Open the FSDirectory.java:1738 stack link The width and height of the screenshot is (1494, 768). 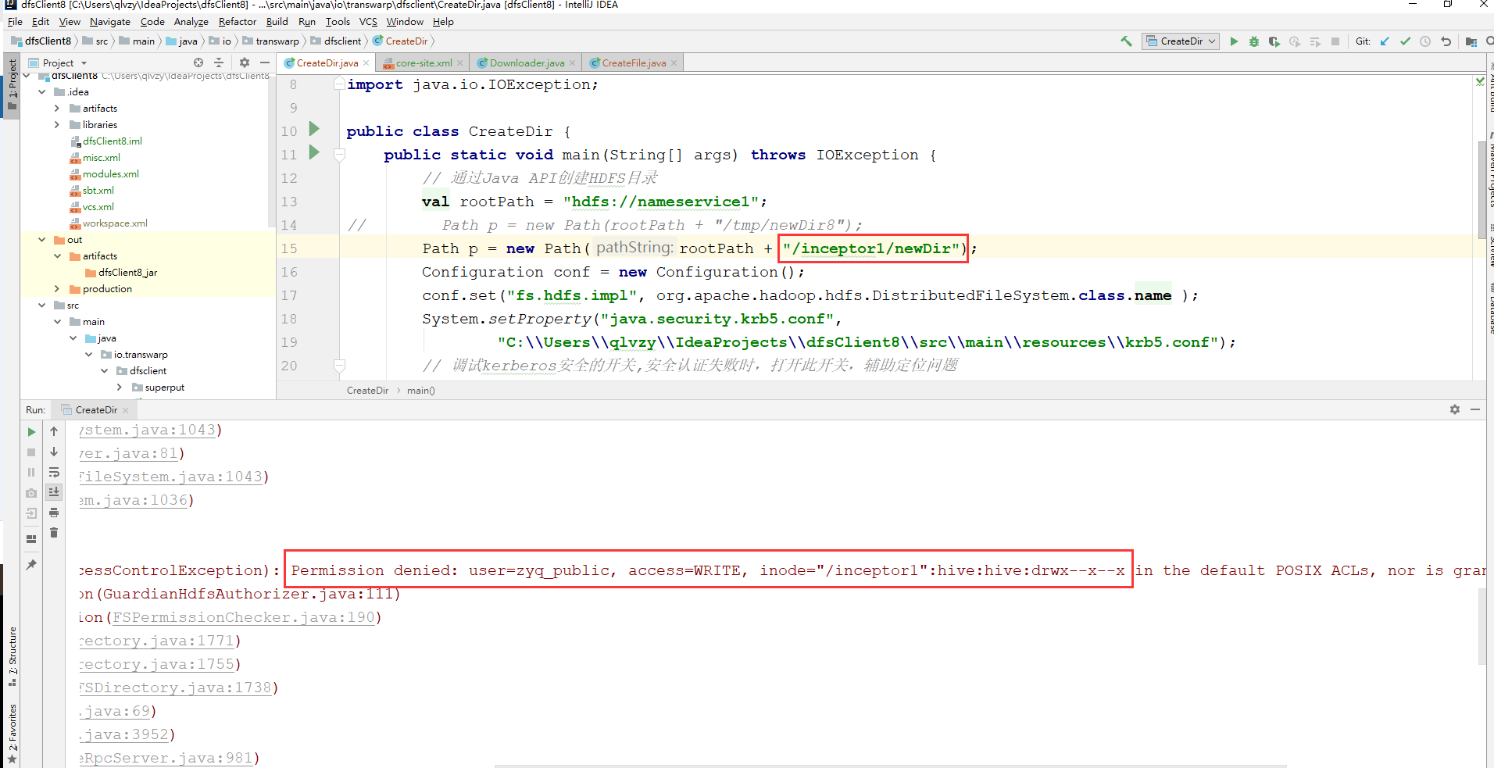coord(175,688)
